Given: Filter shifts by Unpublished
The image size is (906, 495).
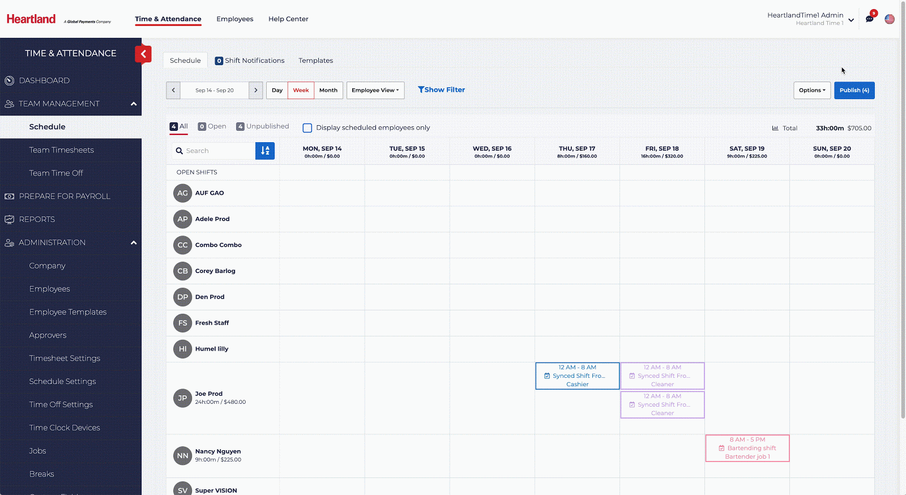Looking at the screenshot, I should pos(262,126).
